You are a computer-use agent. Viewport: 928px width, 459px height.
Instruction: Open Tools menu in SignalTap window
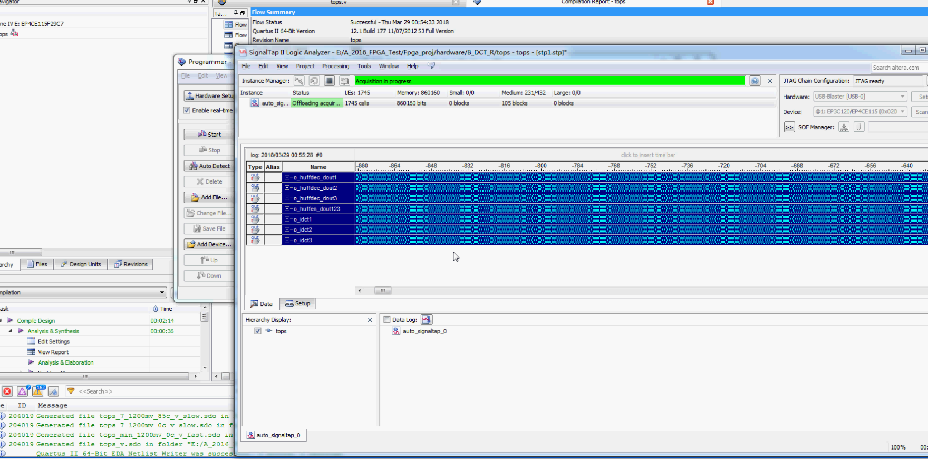(x=364, y=66)
